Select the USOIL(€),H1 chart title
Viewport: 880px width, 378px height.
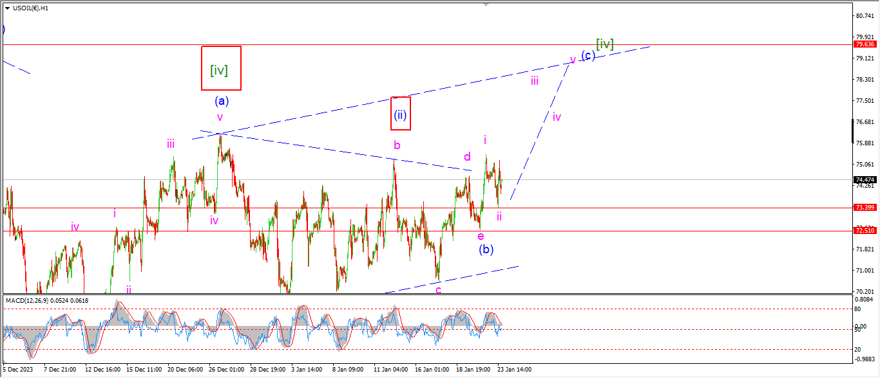(x=31, y=8)
